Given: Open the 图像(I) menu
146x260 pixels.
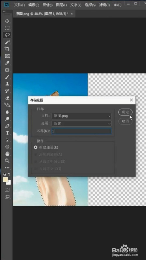Looking at the screenshot, I should tap(48, 5).
